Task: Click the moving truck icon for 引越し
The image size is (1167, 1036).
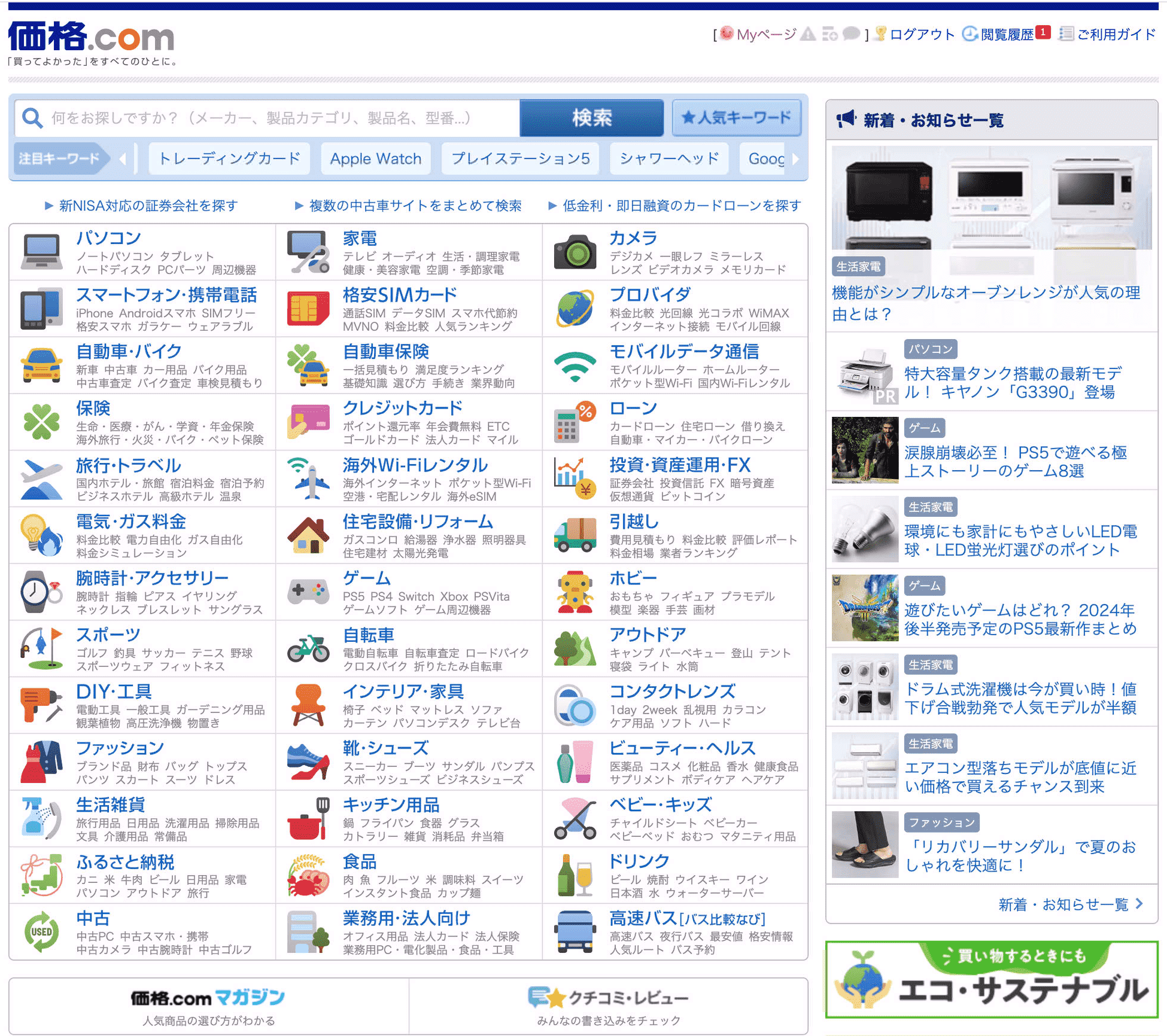Action: tap(575, 535)
